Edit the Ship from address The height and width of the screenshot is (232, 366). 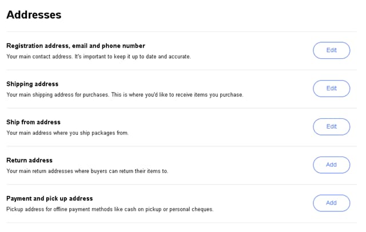pos(331,126)
